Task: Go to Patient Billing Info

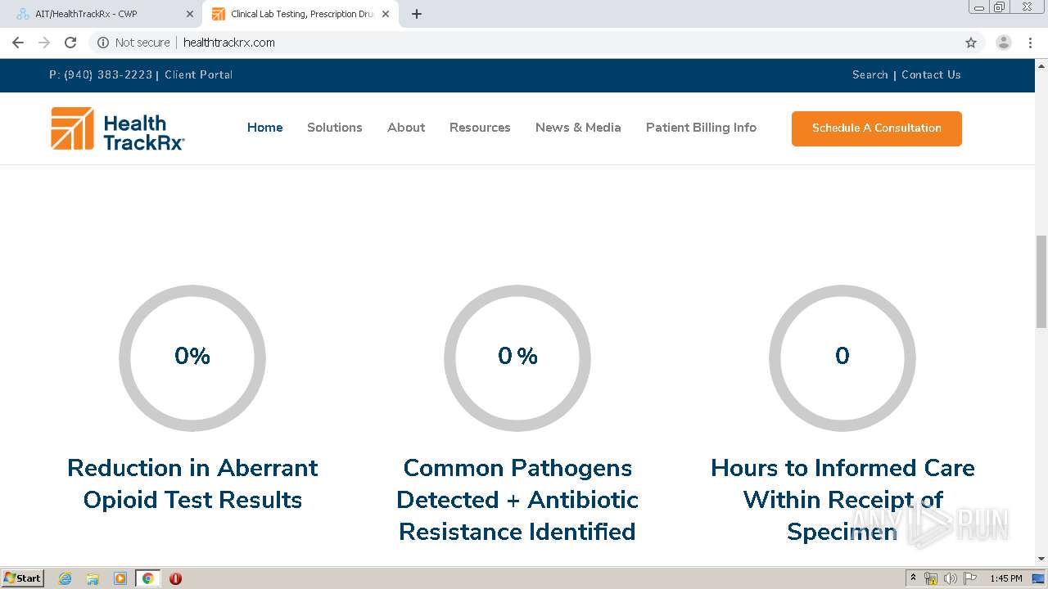Action: [x=701, y=128]
